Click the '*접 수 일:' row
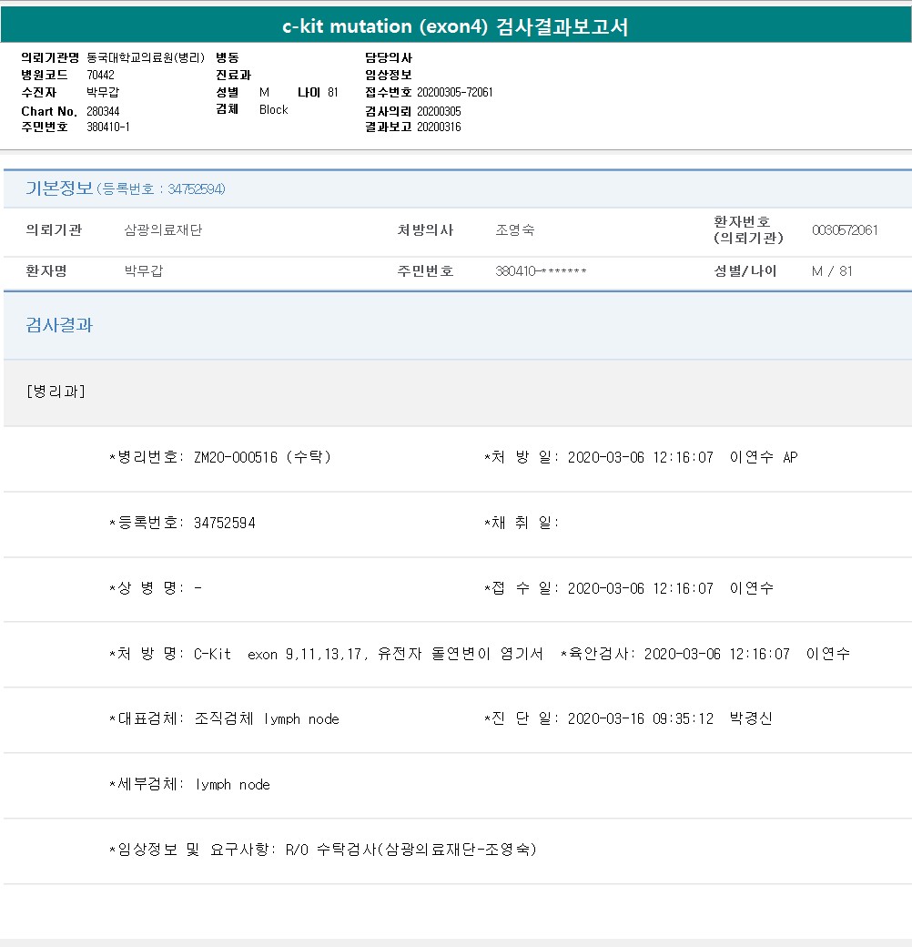 [628, 588]
